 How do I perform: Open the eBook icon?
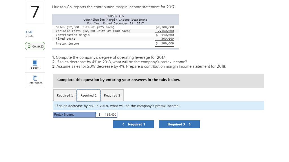pos(35,63)
